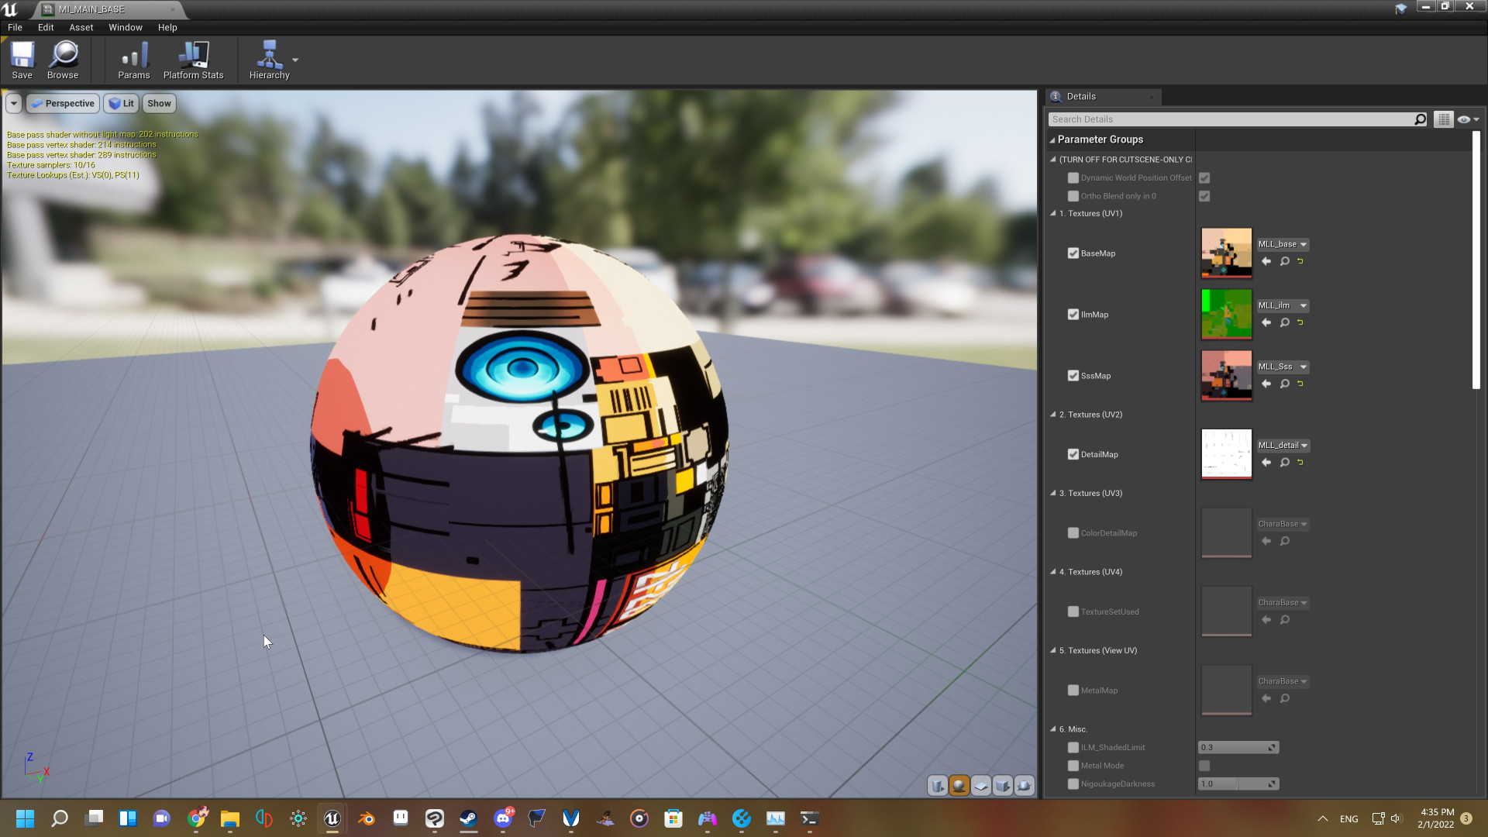This screenshot has height=837, width=1488.
Task: Click the Show button in the viewport
Action: [159, 103]
